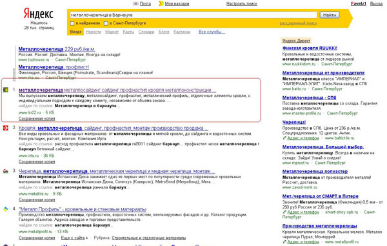387x246 pixels.
Task: Go to the Блоги tab
Action: [164, 32]
